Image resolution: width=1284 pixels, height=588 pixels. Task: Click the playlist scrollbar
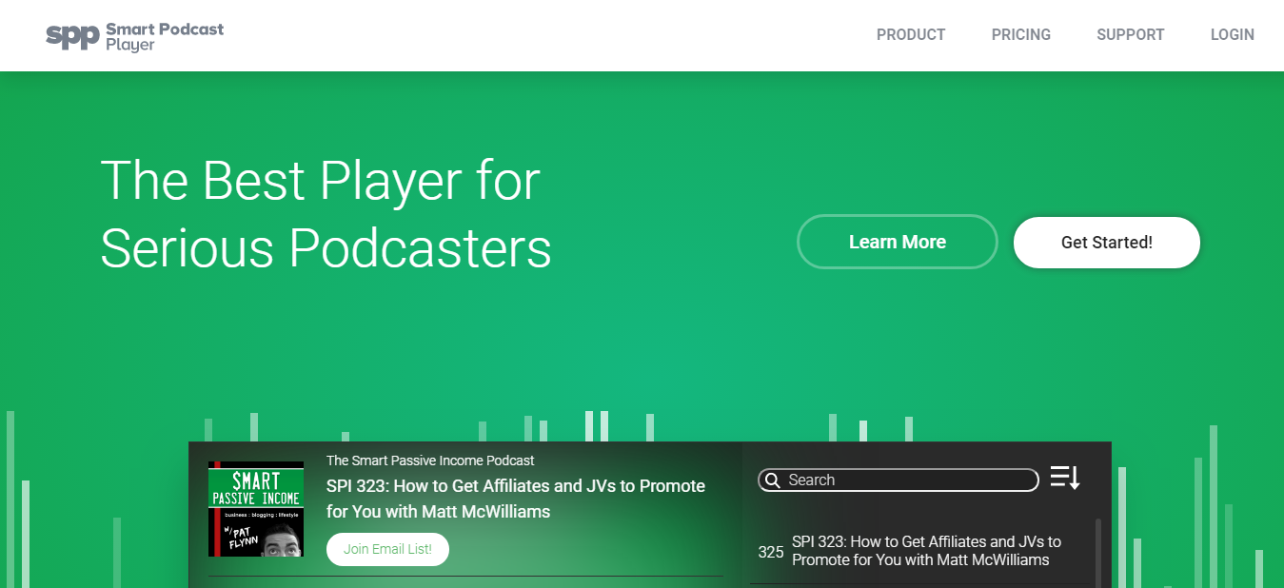1098,553
